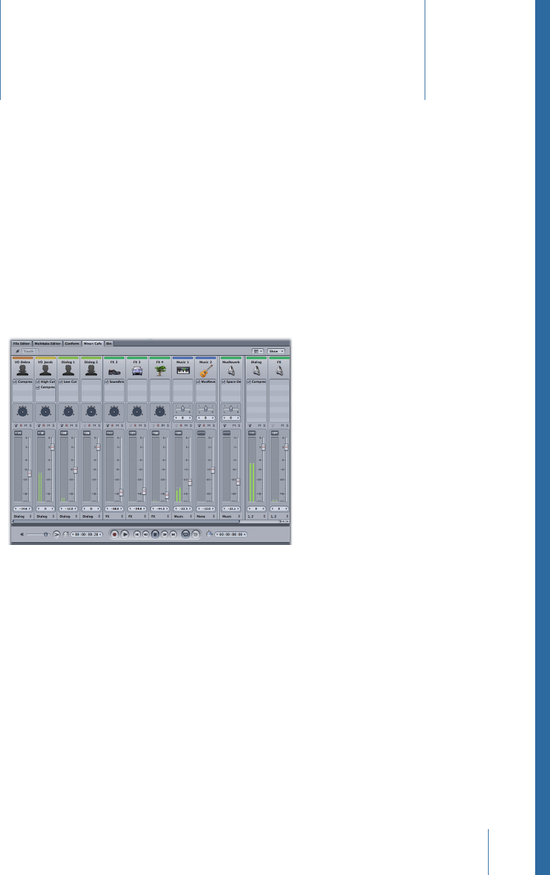Screen dimensions: 550x875
Task: Open the FX 2 output submix menu
Action: pos(114,516)
